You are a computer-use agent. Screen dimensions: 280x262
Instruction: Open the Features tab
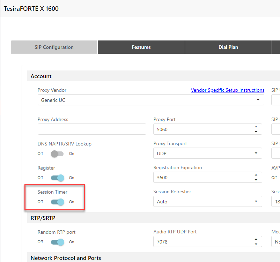pos(141,47)
